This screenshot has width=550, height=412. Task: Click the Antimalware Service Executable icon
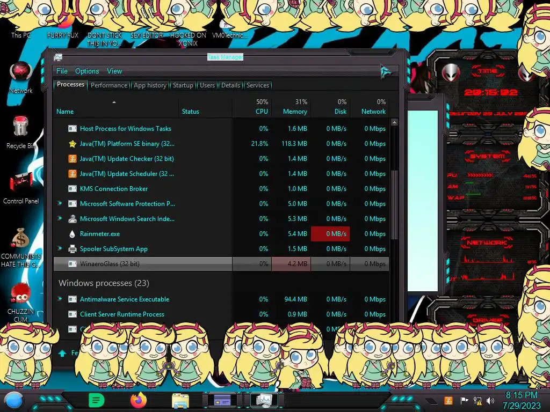[73, 299]
